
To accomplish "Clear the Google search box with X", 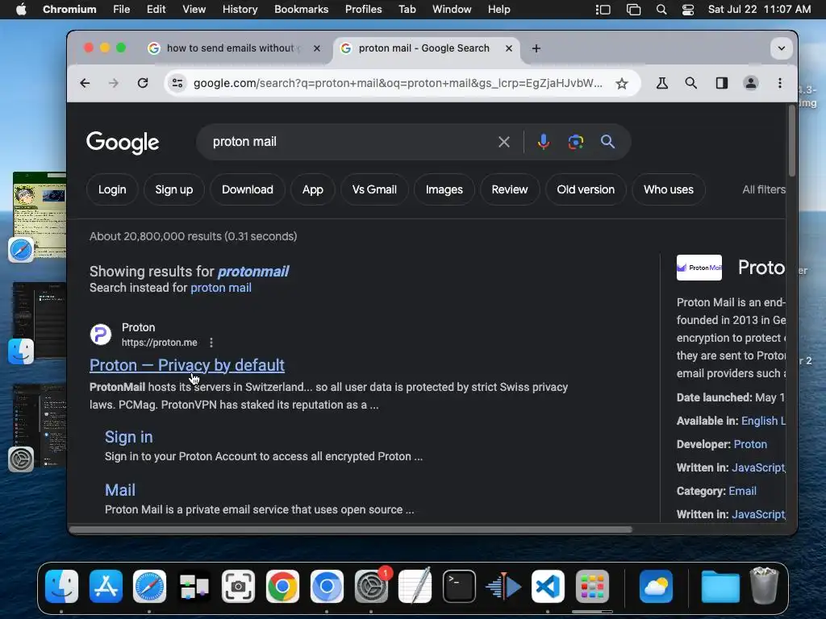I will coord(504,142).
